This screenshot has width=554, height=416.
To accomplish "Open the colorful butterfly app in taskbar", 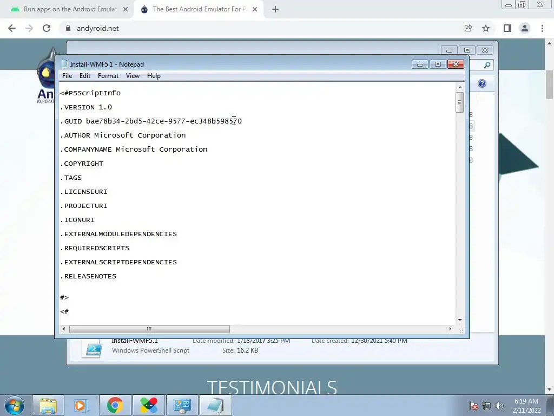I will pyautogui.click(x=149, y=405).
